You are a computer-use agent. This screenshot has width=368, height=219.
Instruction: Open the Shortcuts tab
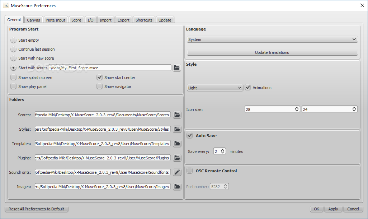[x=144, y=20]
